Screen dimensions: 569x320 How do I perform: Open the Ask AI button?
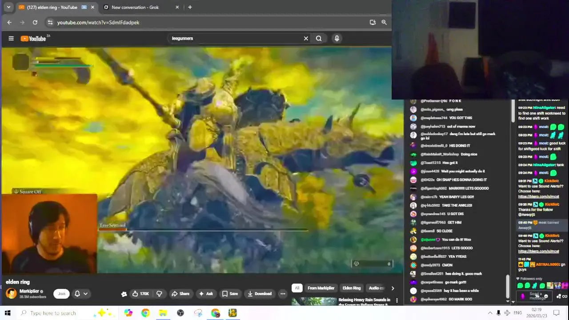[206, 294]
